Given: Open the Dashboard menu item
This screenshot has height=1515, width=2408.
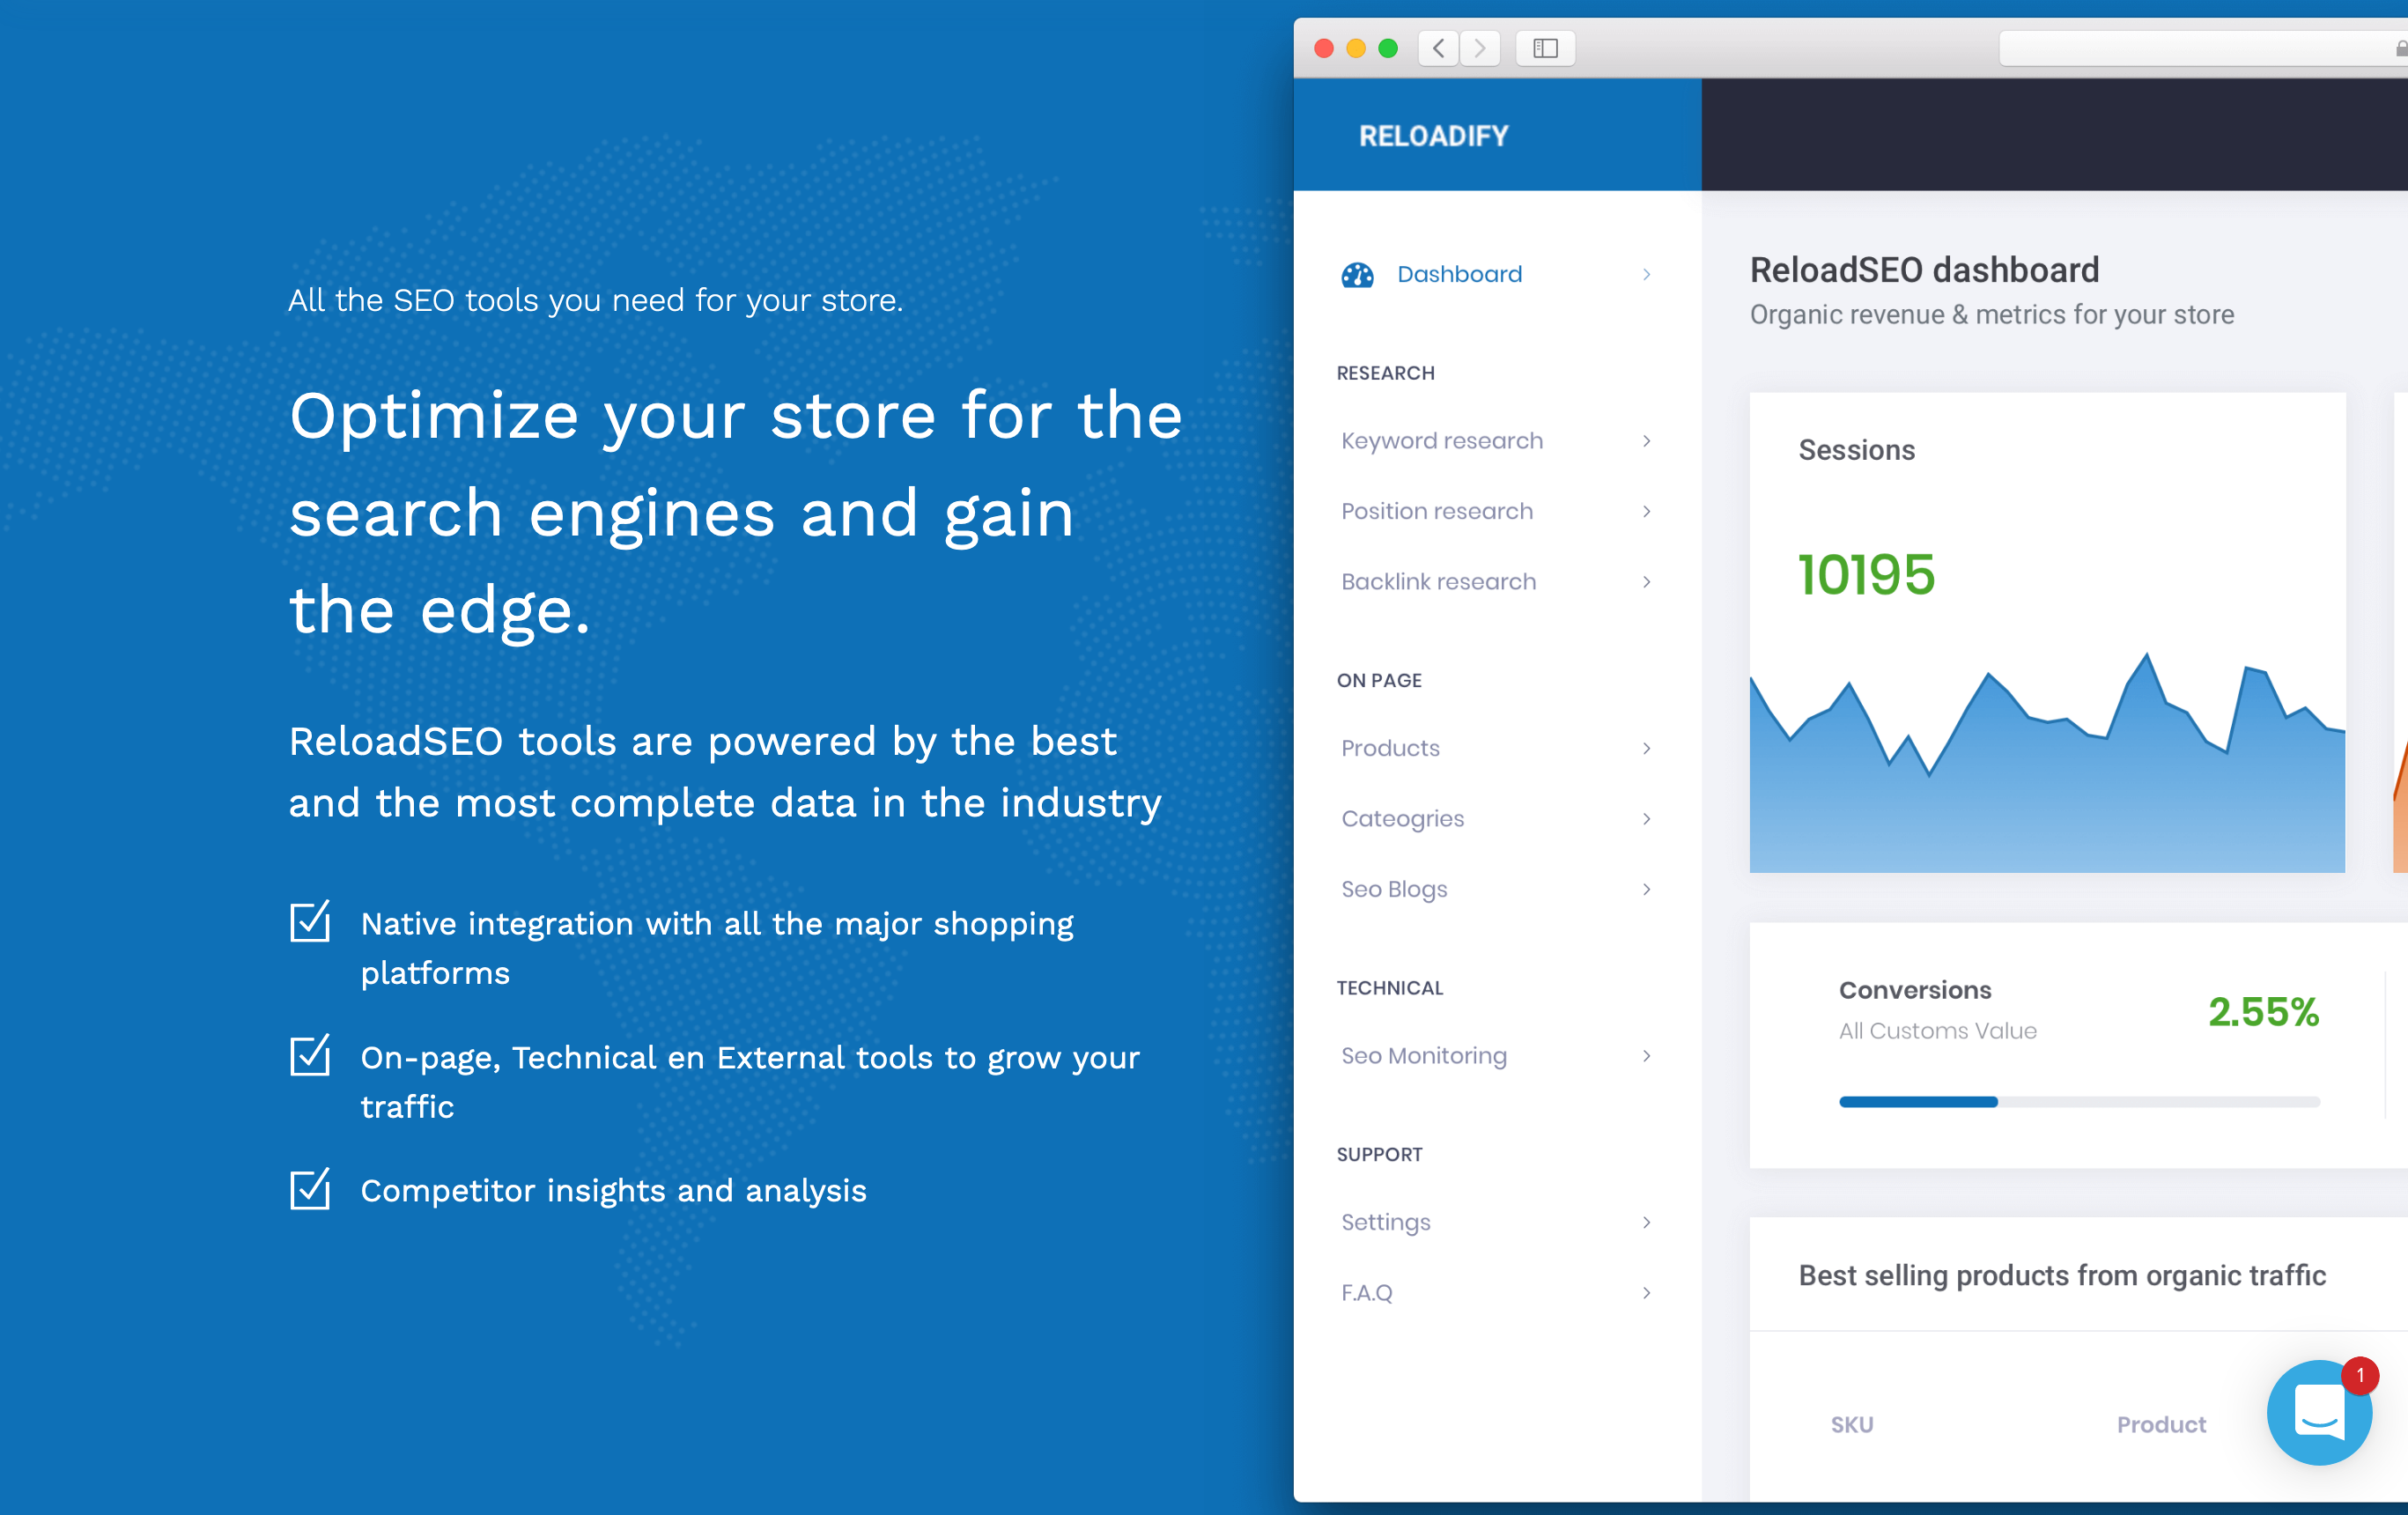Looking at the screenshot, I should (x=1459, y=274).
